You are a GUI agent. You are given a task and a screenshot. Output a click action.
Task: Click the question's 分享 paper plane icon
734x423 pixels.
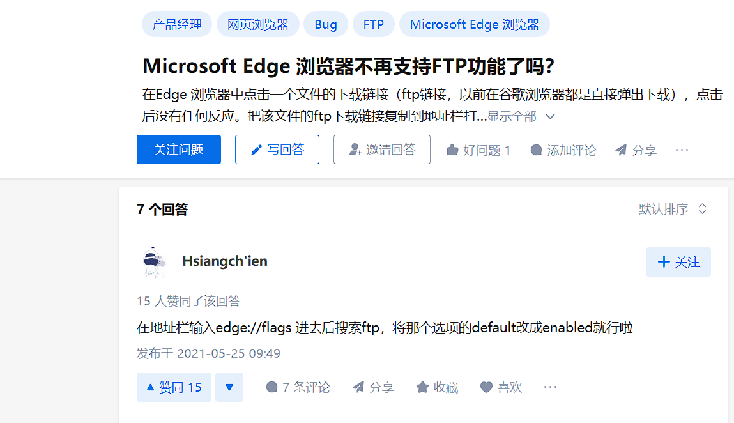point(621,150)
